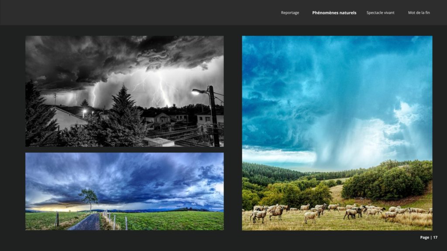The width and height of the screenshot is (447, 251).
Task: Go to Spectacle vivant section
Action: coord(380,13)
